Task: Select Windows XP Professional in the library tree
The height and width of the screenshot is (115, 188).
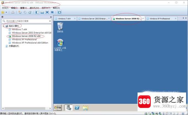Action: click(x=24, y=40)
